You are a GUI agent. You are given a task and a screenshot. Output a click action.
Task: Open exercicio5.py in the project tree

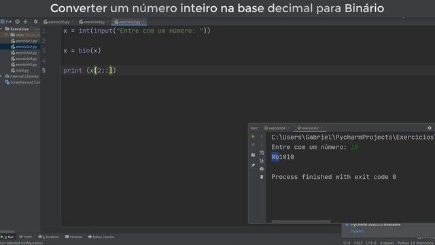[x=24, y=65]
